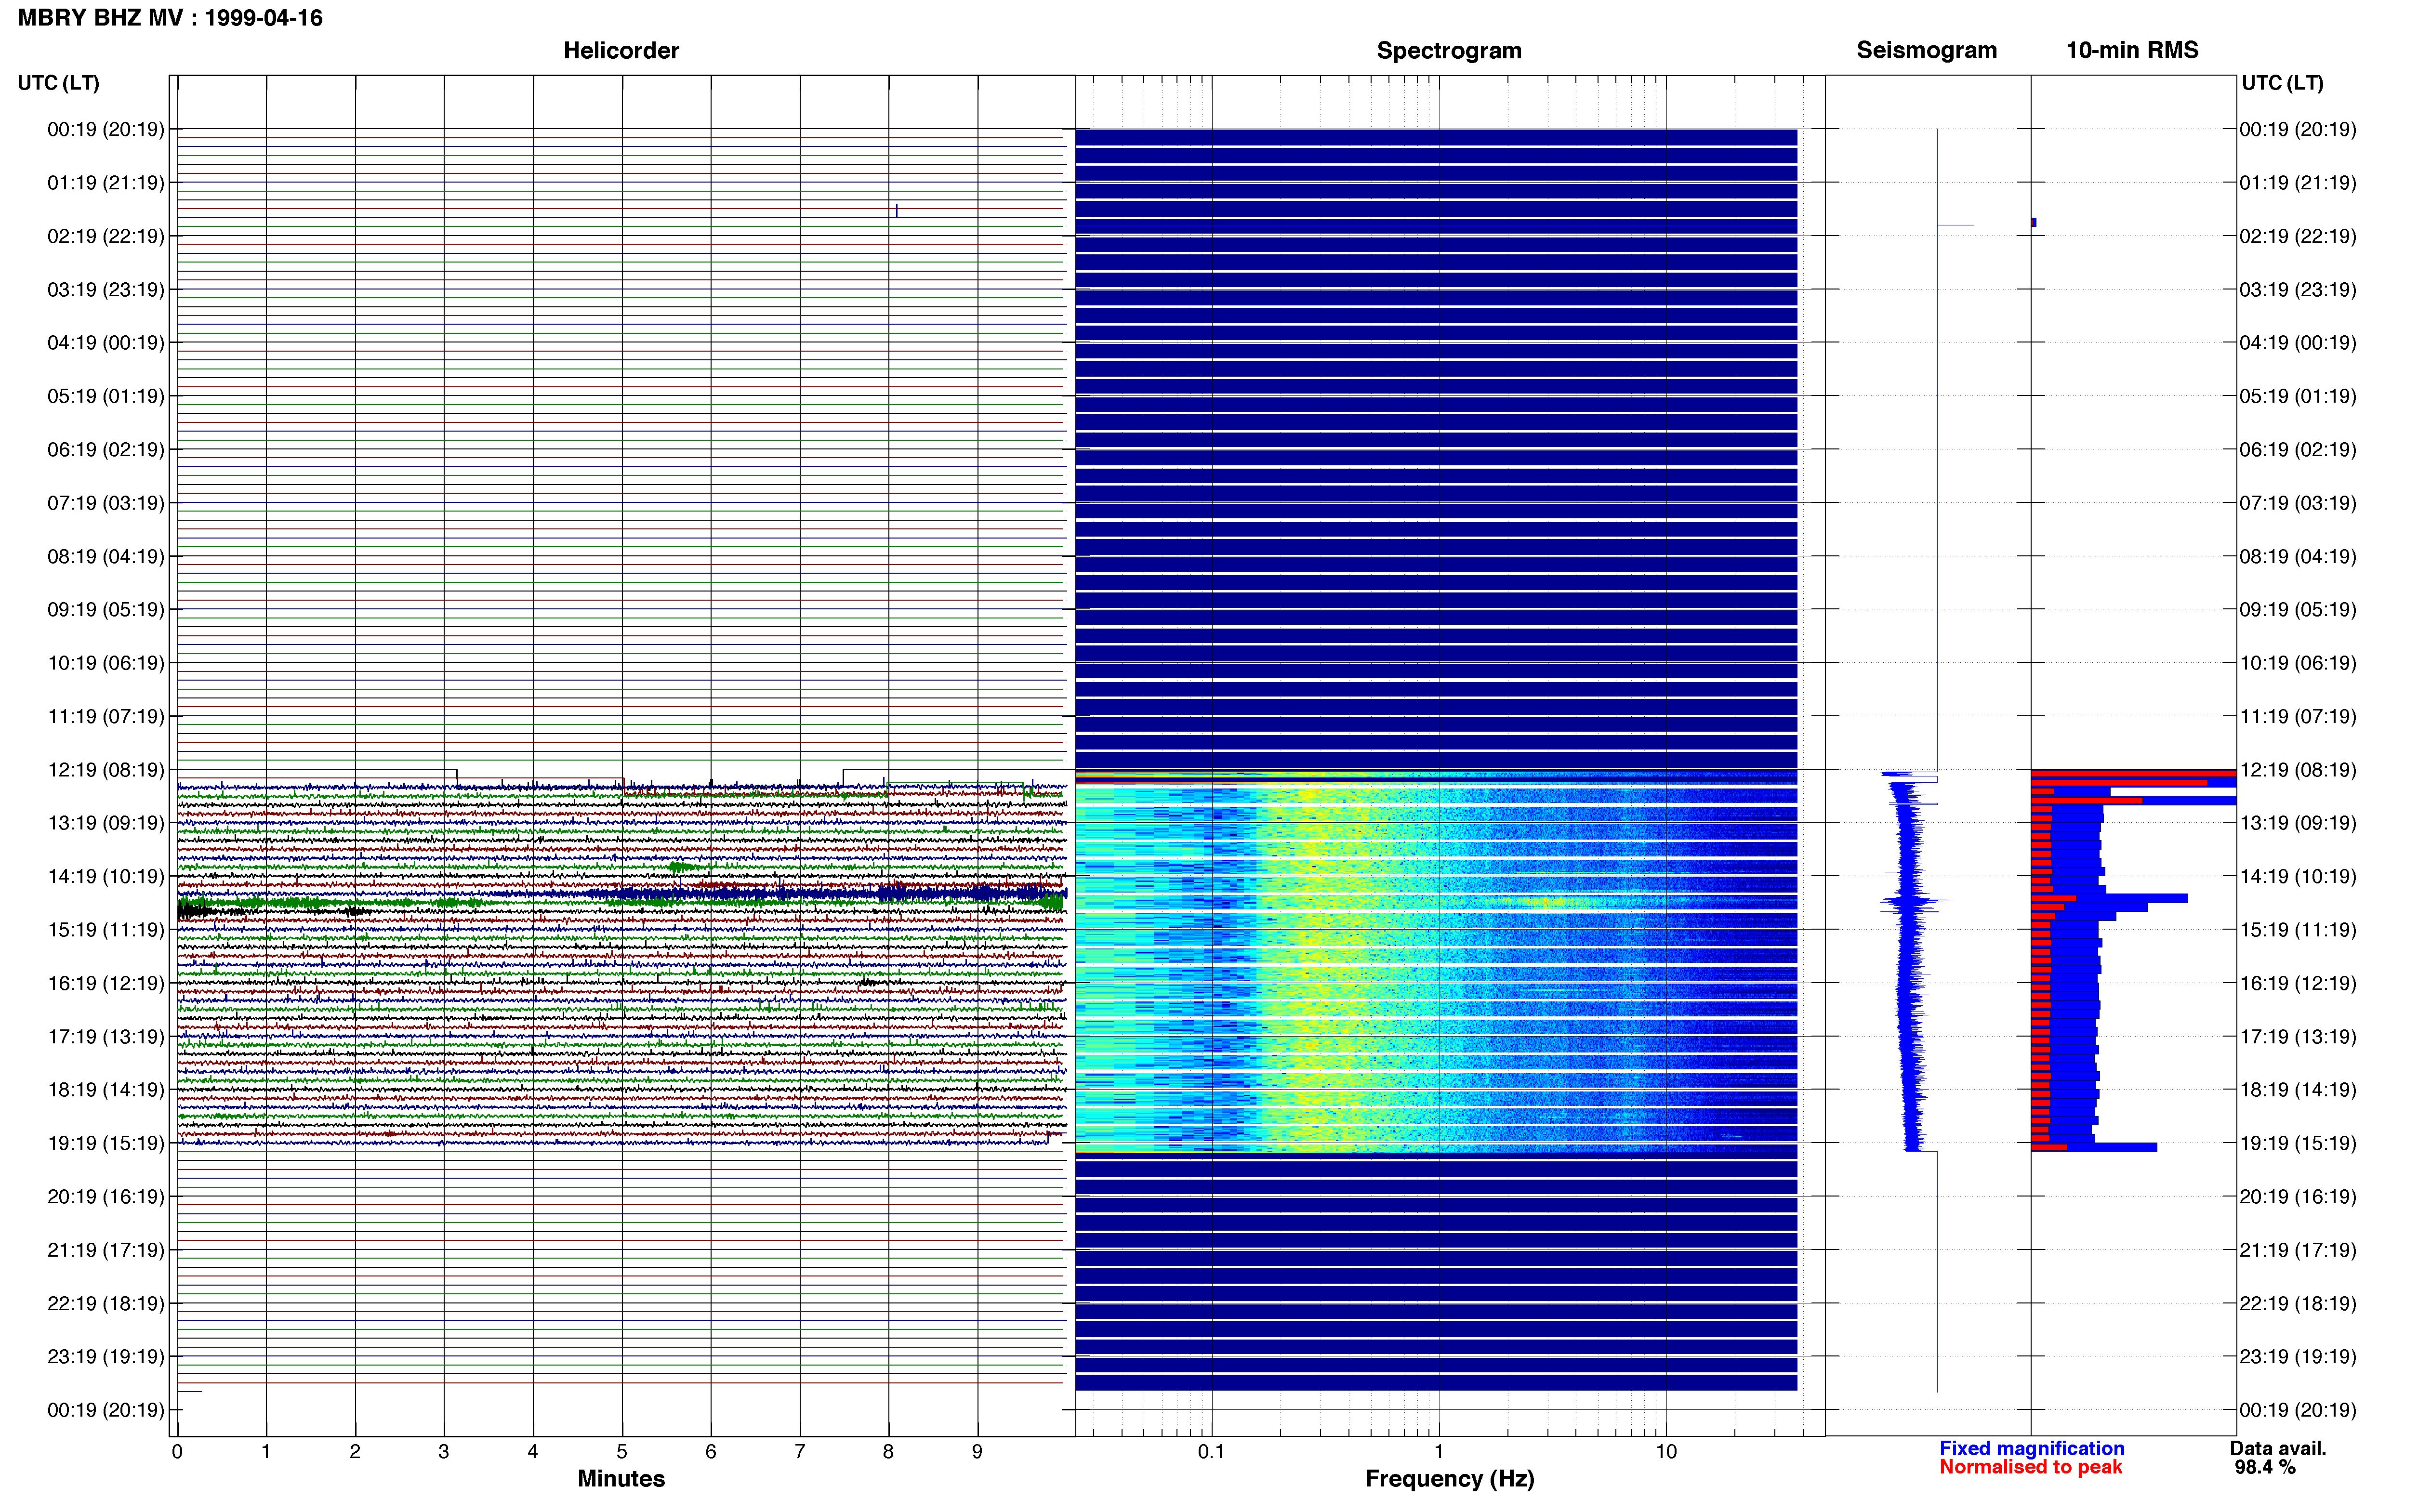Click the right 13:19 (09:19) time label

(2298, 823)
